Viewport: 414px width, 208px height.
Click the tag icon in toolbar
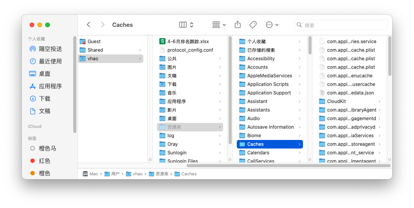click(253, 24)
